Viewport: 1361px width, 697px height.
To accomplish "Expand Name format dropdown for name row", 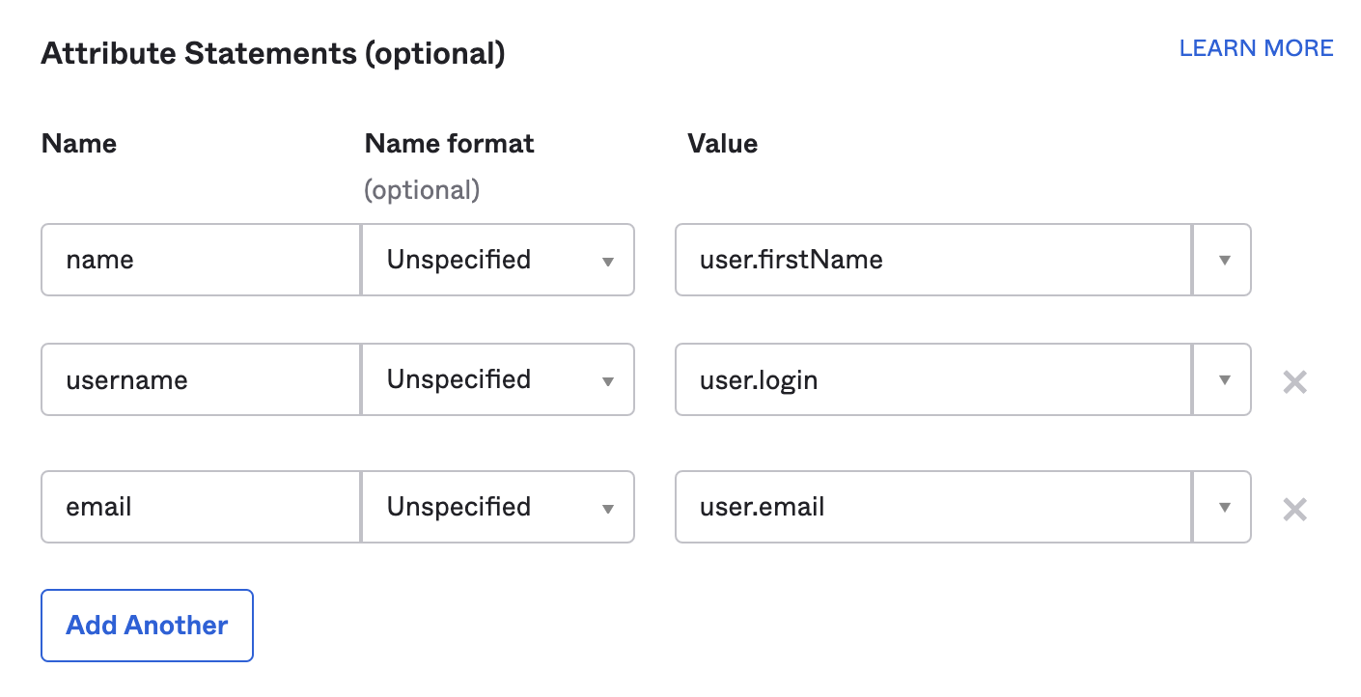I will pos(498,260).
